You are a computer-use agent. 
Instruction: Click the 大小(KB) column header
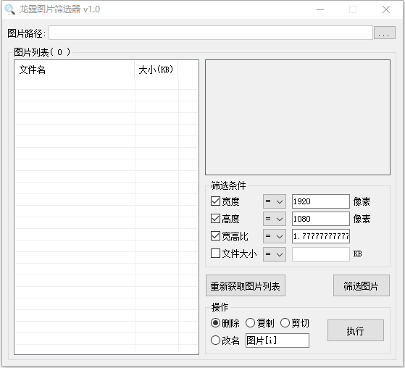pyautogui.click(x=156, y=70)
